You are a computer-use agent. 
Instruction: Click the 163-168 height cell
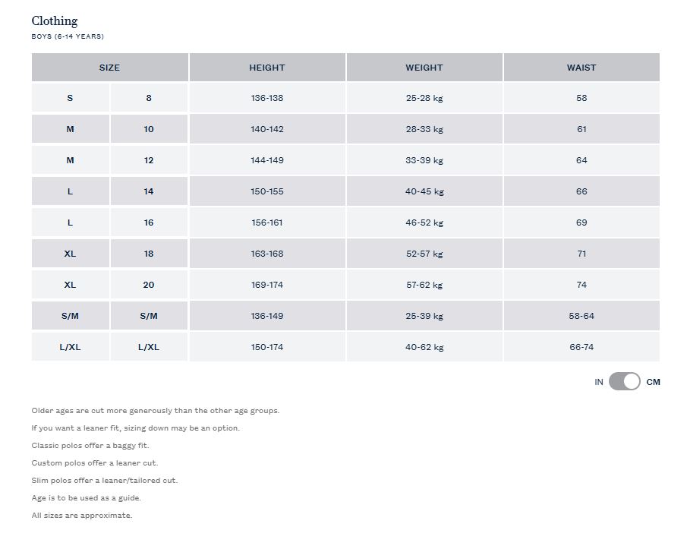coord(267,254)
